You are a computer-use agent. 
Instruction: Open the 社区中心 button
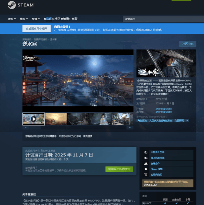187,44
